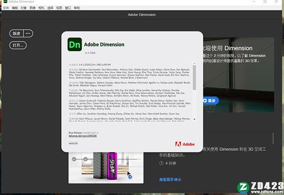Image resolution: width=284 pixels, height=195 pixels.
Task: Click the Adobe Dimension home header title
Action: (142, 15)
